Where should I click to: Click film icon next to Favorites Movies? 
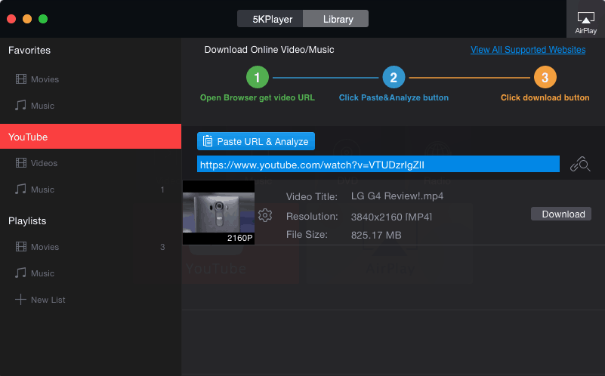[20, 79]
